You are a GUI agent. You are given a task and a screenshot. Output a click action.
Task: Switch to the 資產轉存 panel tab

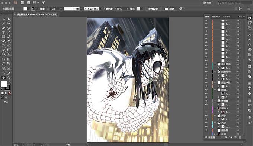216,17
